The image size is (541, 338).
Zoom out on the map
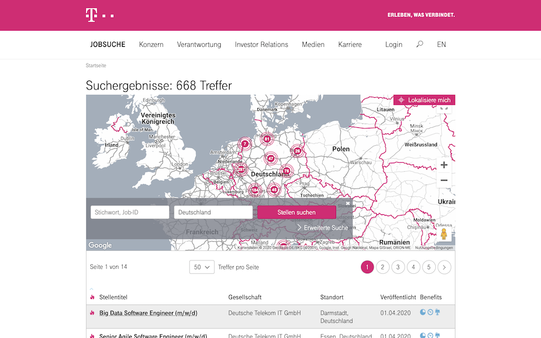[x=444, y=180]
